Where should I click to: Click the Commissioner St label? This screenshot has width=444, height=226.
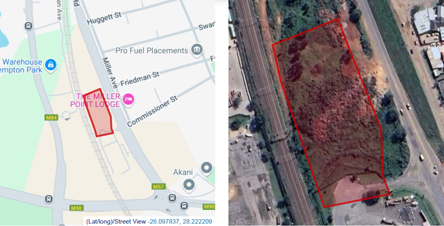pyautogui.click(x=152, y=111)
